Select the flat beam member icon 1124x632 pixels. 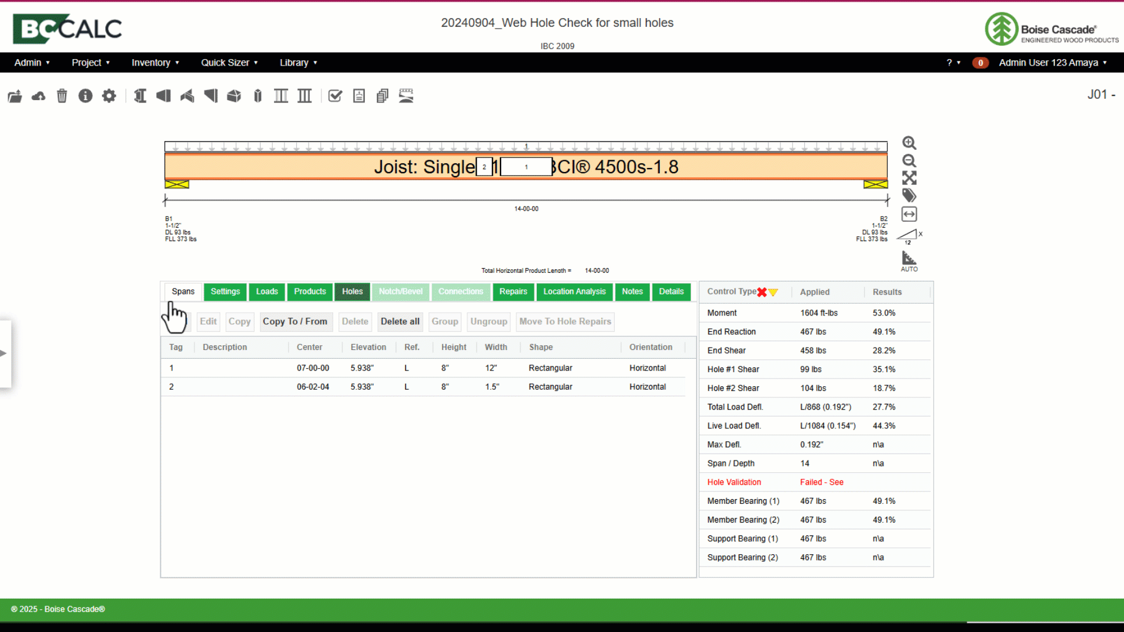pyautogui.click(x=163, y=96)
